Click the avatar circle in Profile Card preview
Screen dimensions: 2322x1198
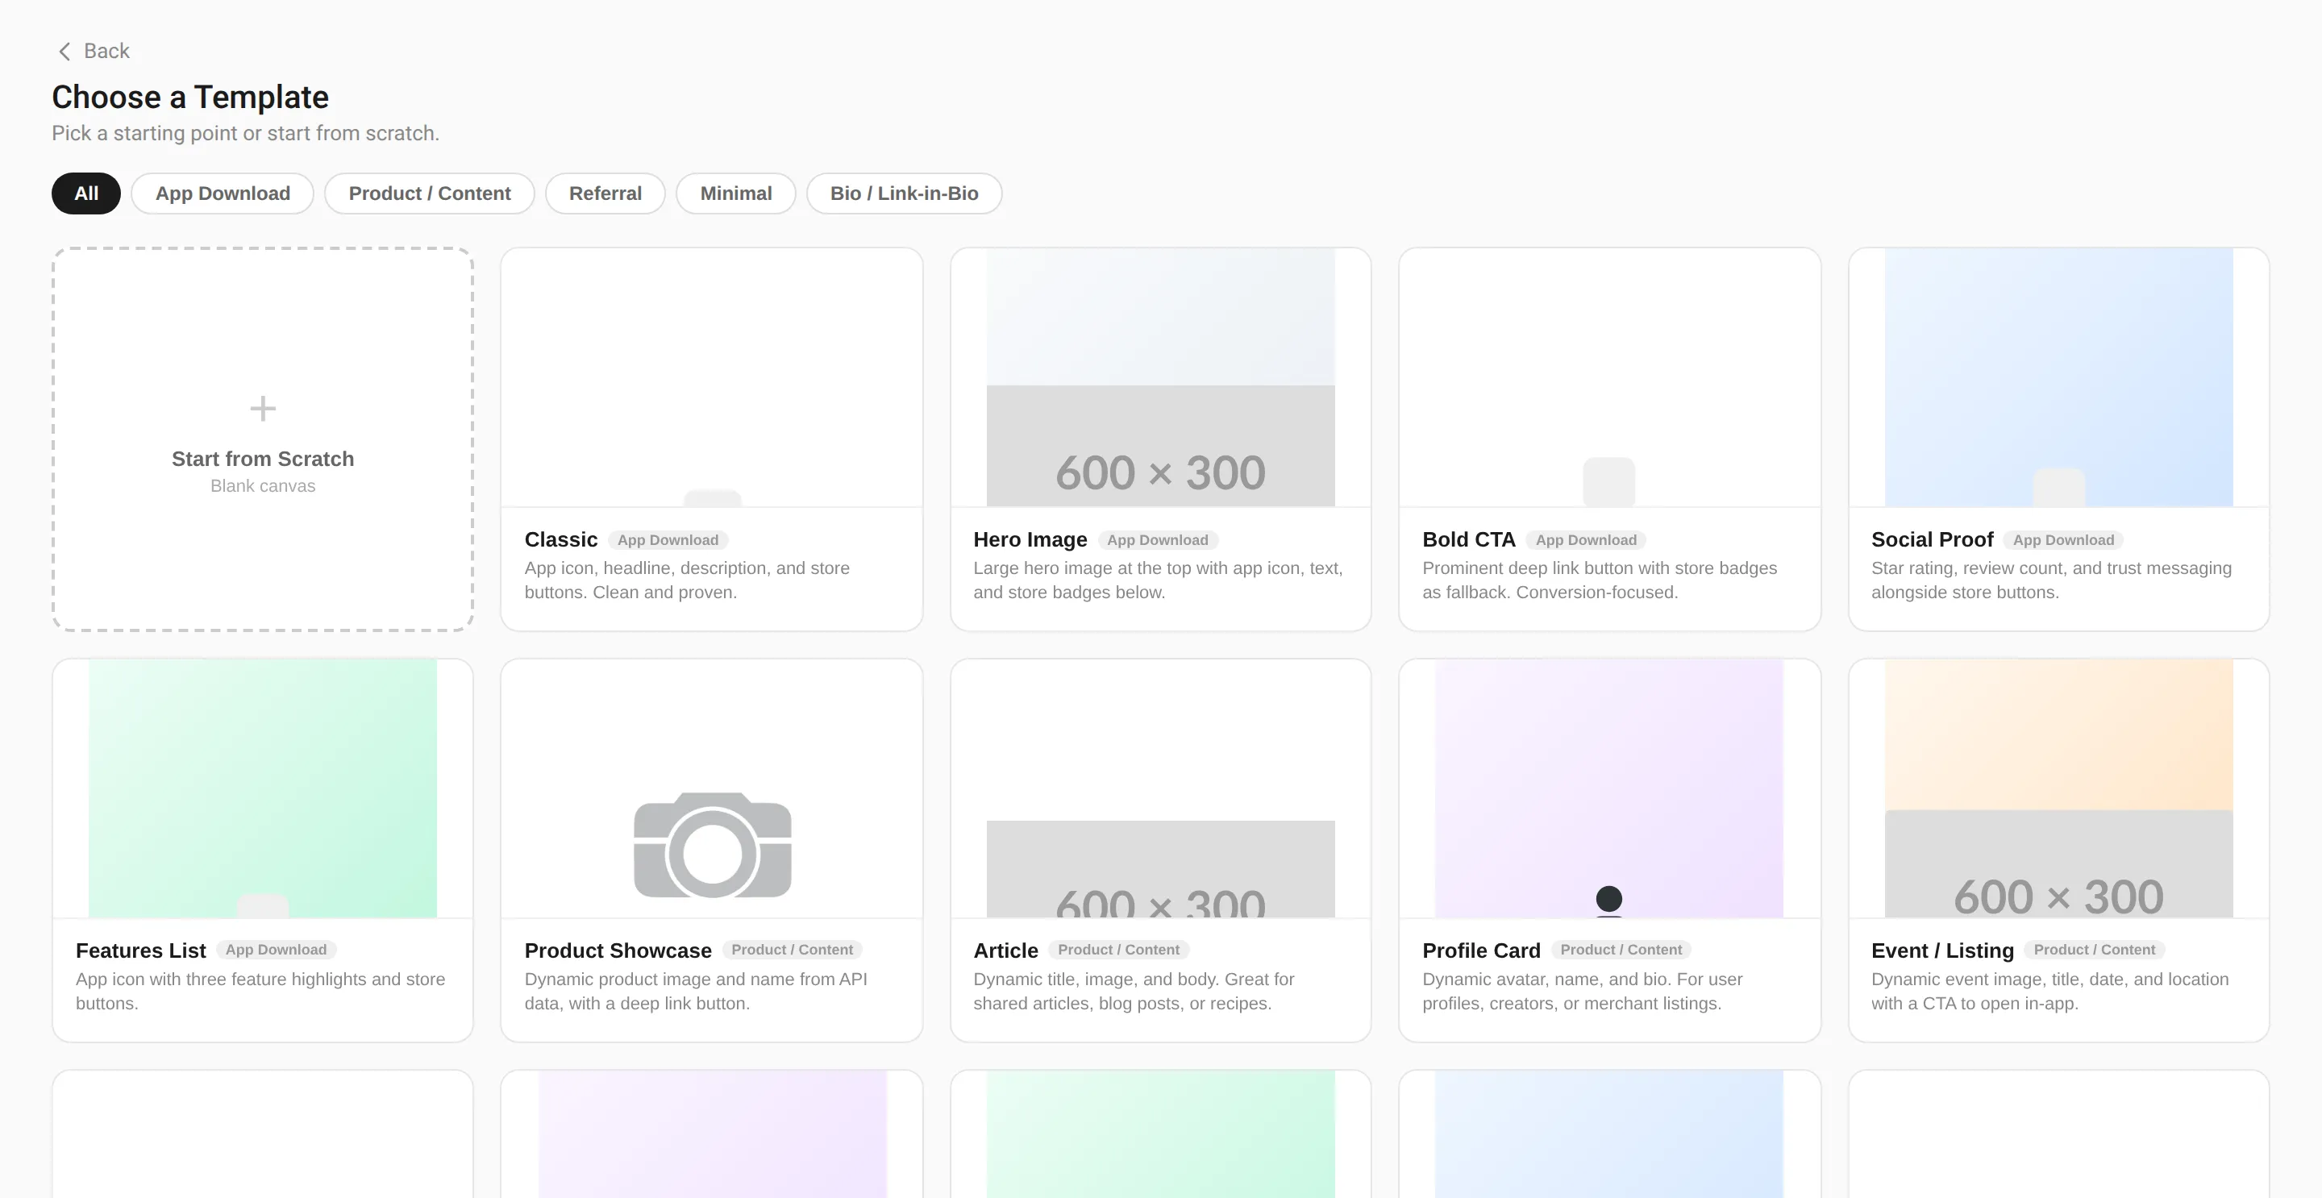tap(1609, 899)
